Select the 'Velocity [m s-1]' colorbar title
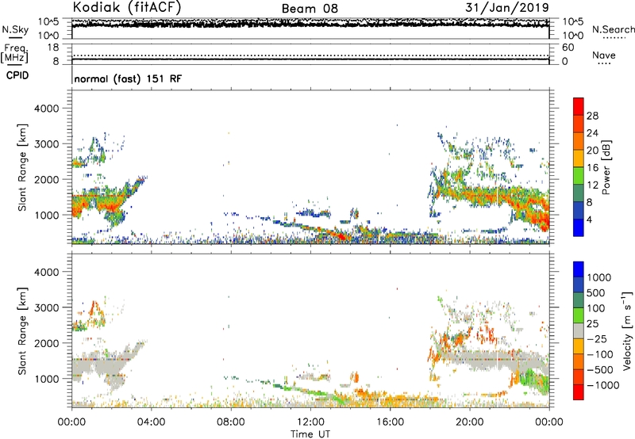This screenshot has width=635, height=439. (627, 330)
